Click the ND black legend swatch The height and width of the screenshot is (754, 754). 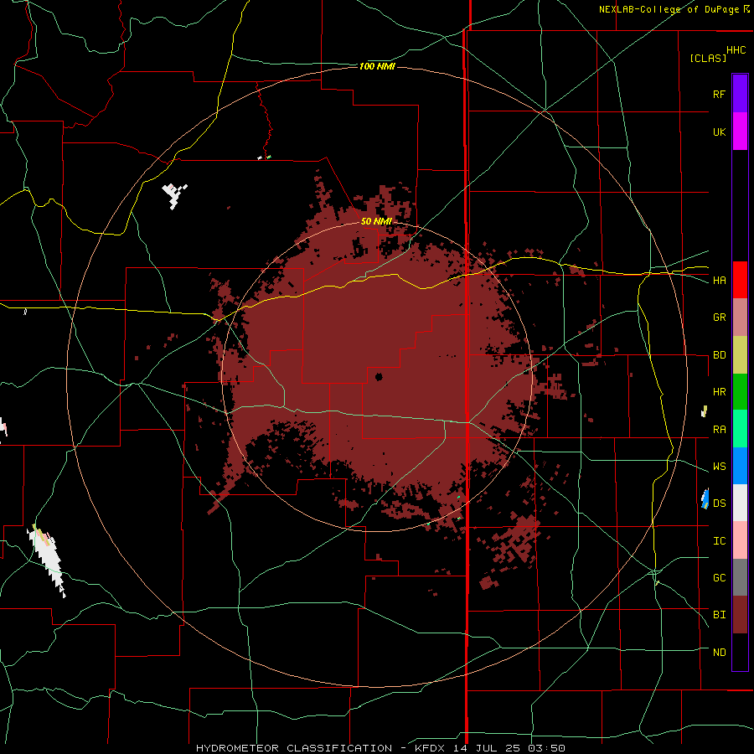pos(740,652)
